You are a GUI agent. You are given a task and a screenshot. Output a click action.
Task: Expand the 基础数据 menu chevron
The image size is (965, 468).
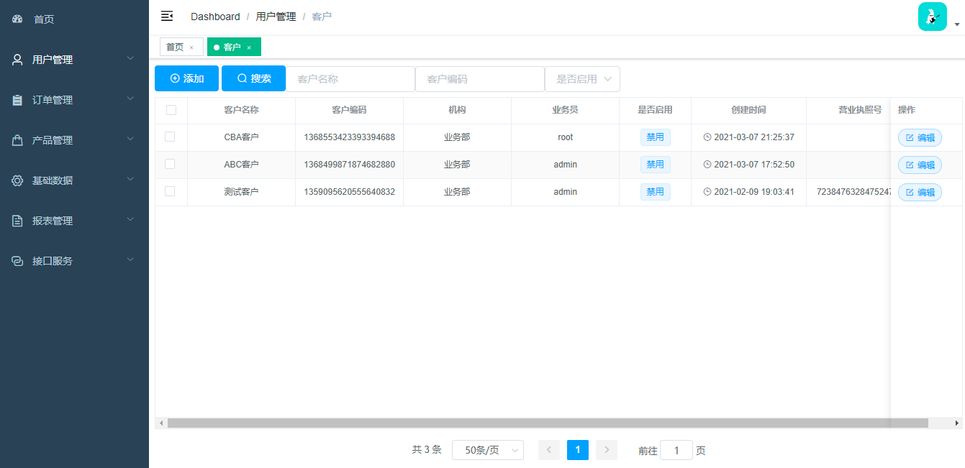pos(130,179)
